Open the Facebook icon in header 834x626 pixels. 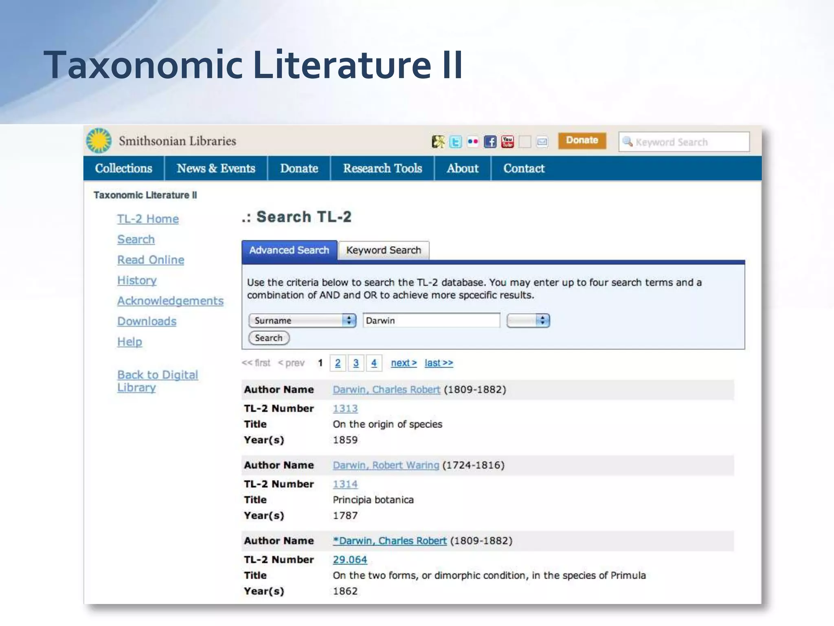click(490, 142)
